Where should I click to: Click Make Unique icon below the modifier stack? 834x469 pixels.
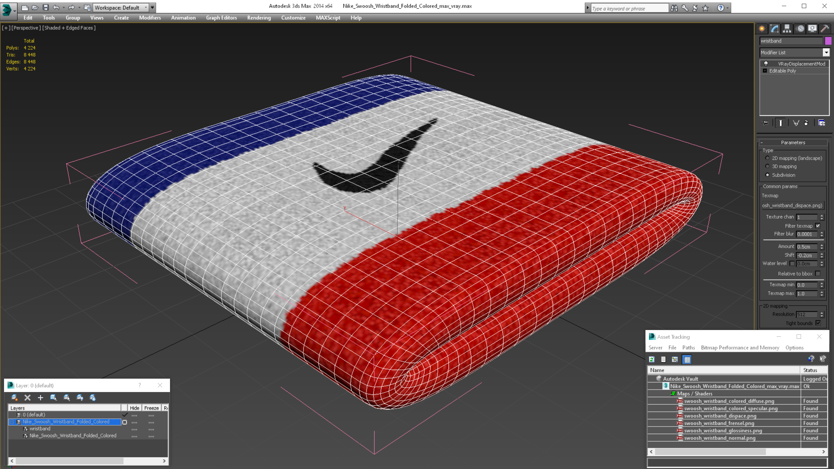796,123
